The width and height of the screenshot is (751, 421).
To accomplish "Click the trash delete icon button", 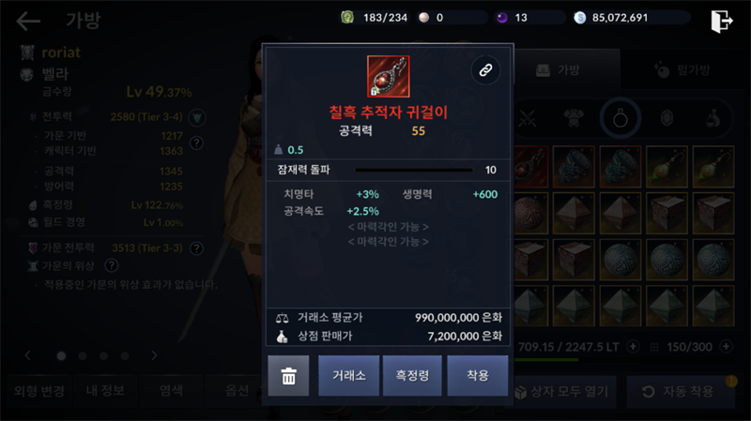I will pos(288,376).
